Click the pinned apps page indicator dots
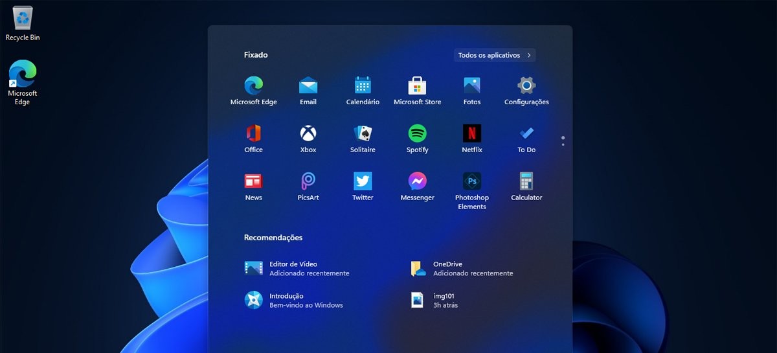Image resolution: width=777 pixels, height=353 pixels. tap(563, 141)
